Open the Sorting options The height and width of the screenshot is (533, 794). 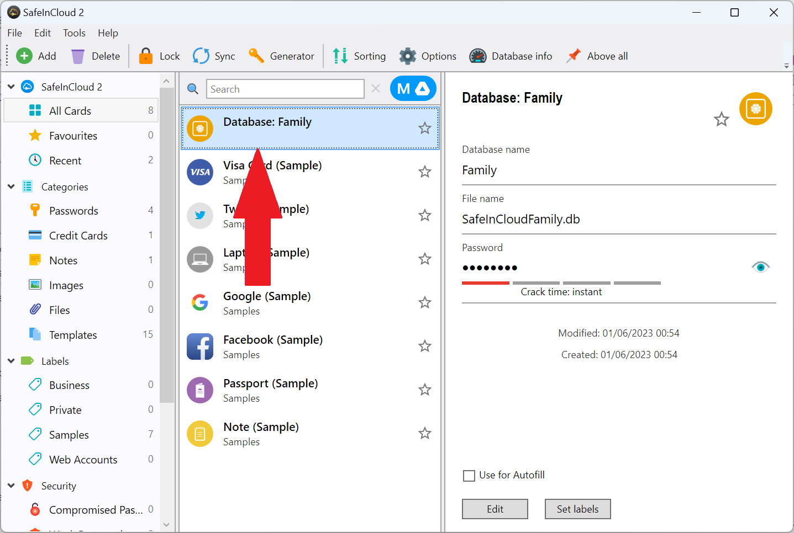[x=359, y=56]
